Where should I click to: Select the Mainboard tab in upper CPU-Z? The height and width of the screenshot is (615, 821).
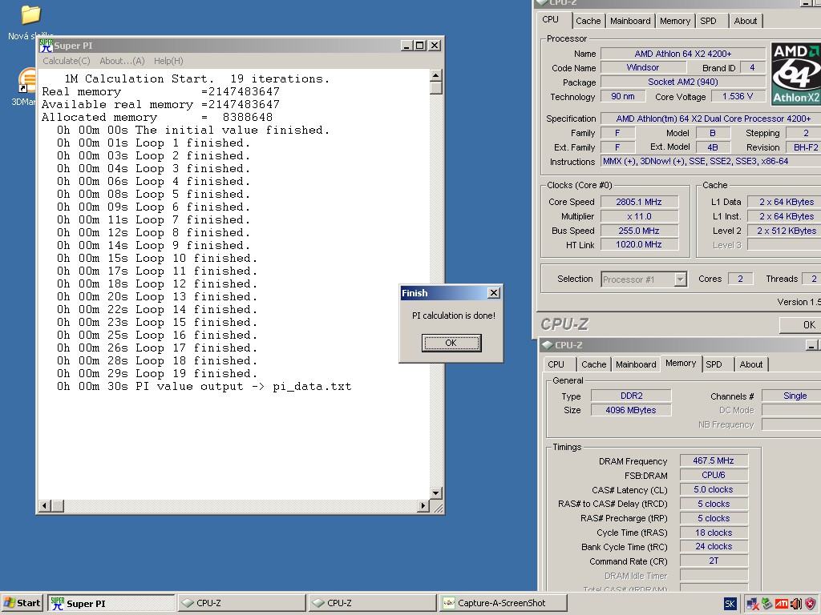click(x=630, y=21)
